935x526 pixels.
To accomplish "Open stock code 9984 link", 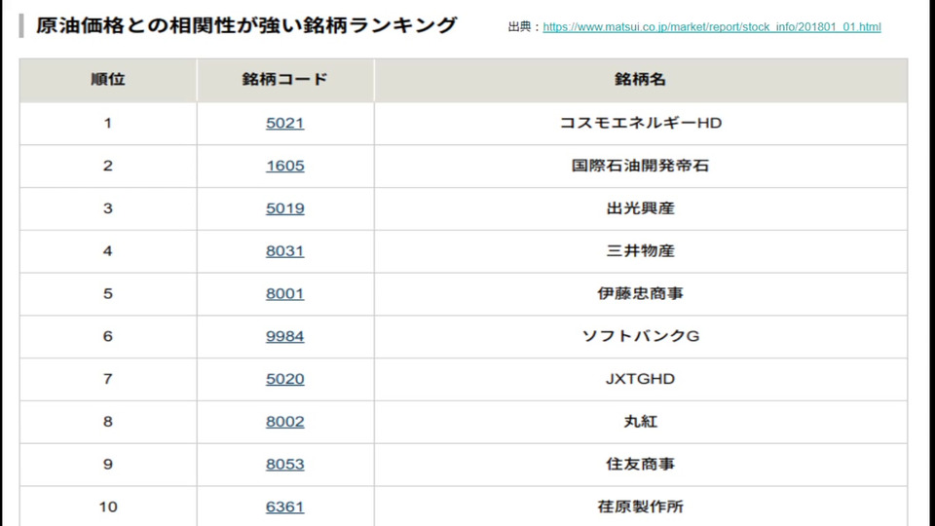I will point(285,336).
